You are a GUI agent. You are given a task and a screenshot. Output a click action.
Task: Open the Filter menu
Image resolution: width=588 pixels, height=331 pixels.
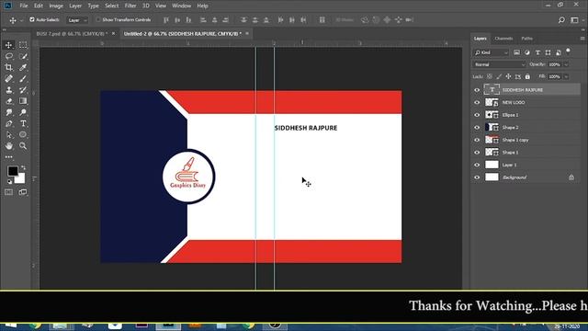pyautogui.click(x=130, y=6)
